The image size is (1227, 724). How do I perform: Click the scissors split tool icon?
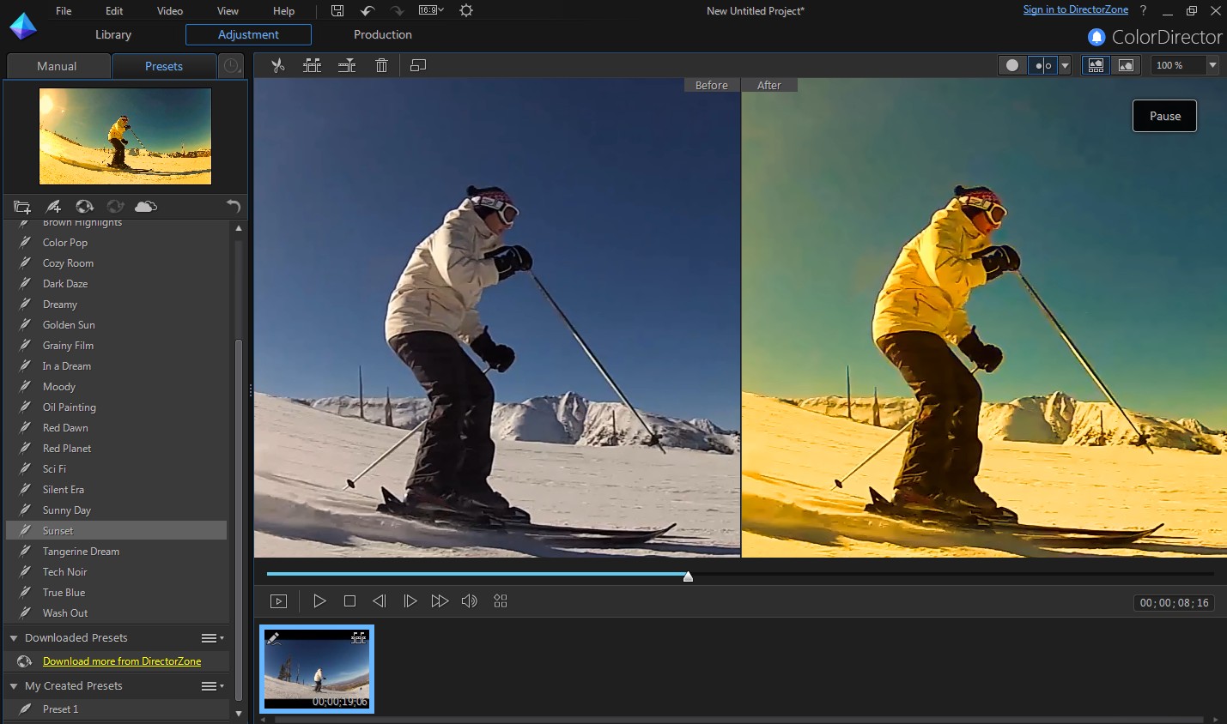pos(277,66)
